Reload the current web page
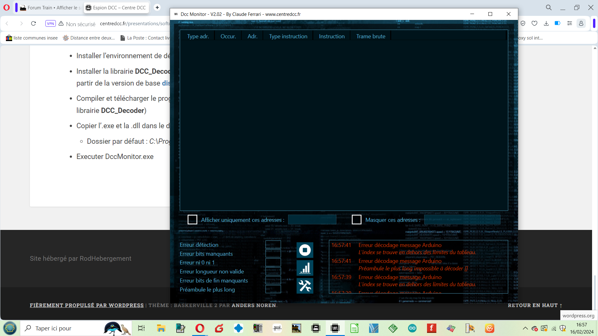Viewport: 598px width, 336px height. (x=34, y=23)
